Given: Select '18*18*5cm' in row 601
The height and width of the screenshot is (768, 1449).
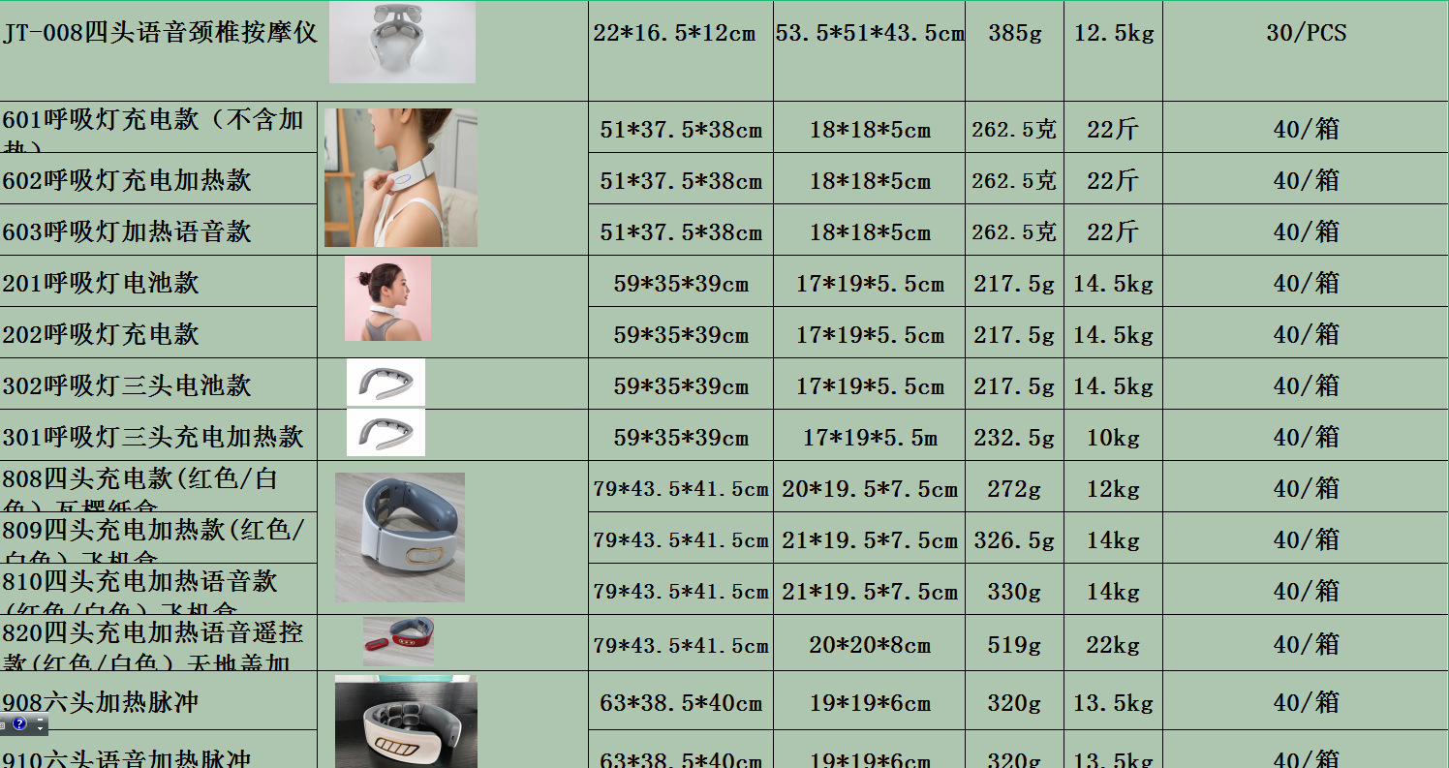Looking at the screenshot, I should click(x=870, y=127).
